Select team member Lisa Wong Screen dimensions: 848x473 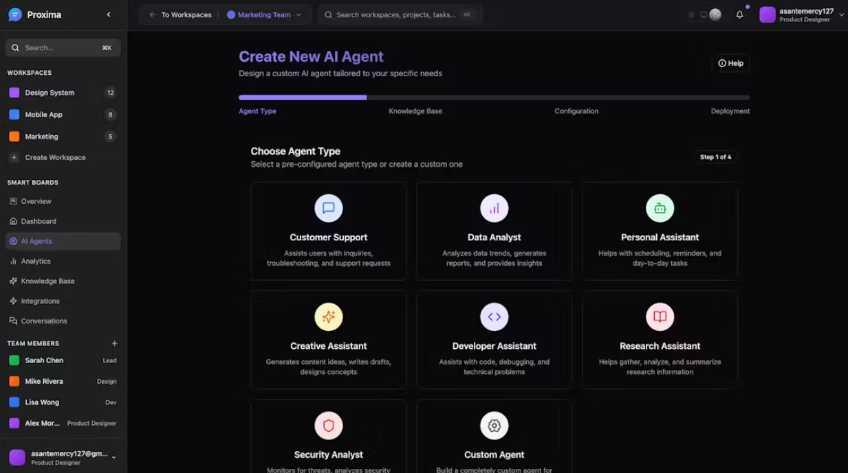pos(63,402)
